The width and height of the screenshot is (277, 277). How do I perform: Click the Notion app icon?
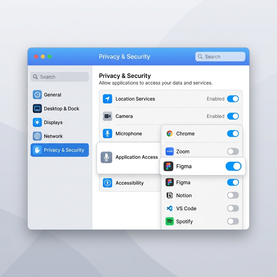(x=170, y=195)
